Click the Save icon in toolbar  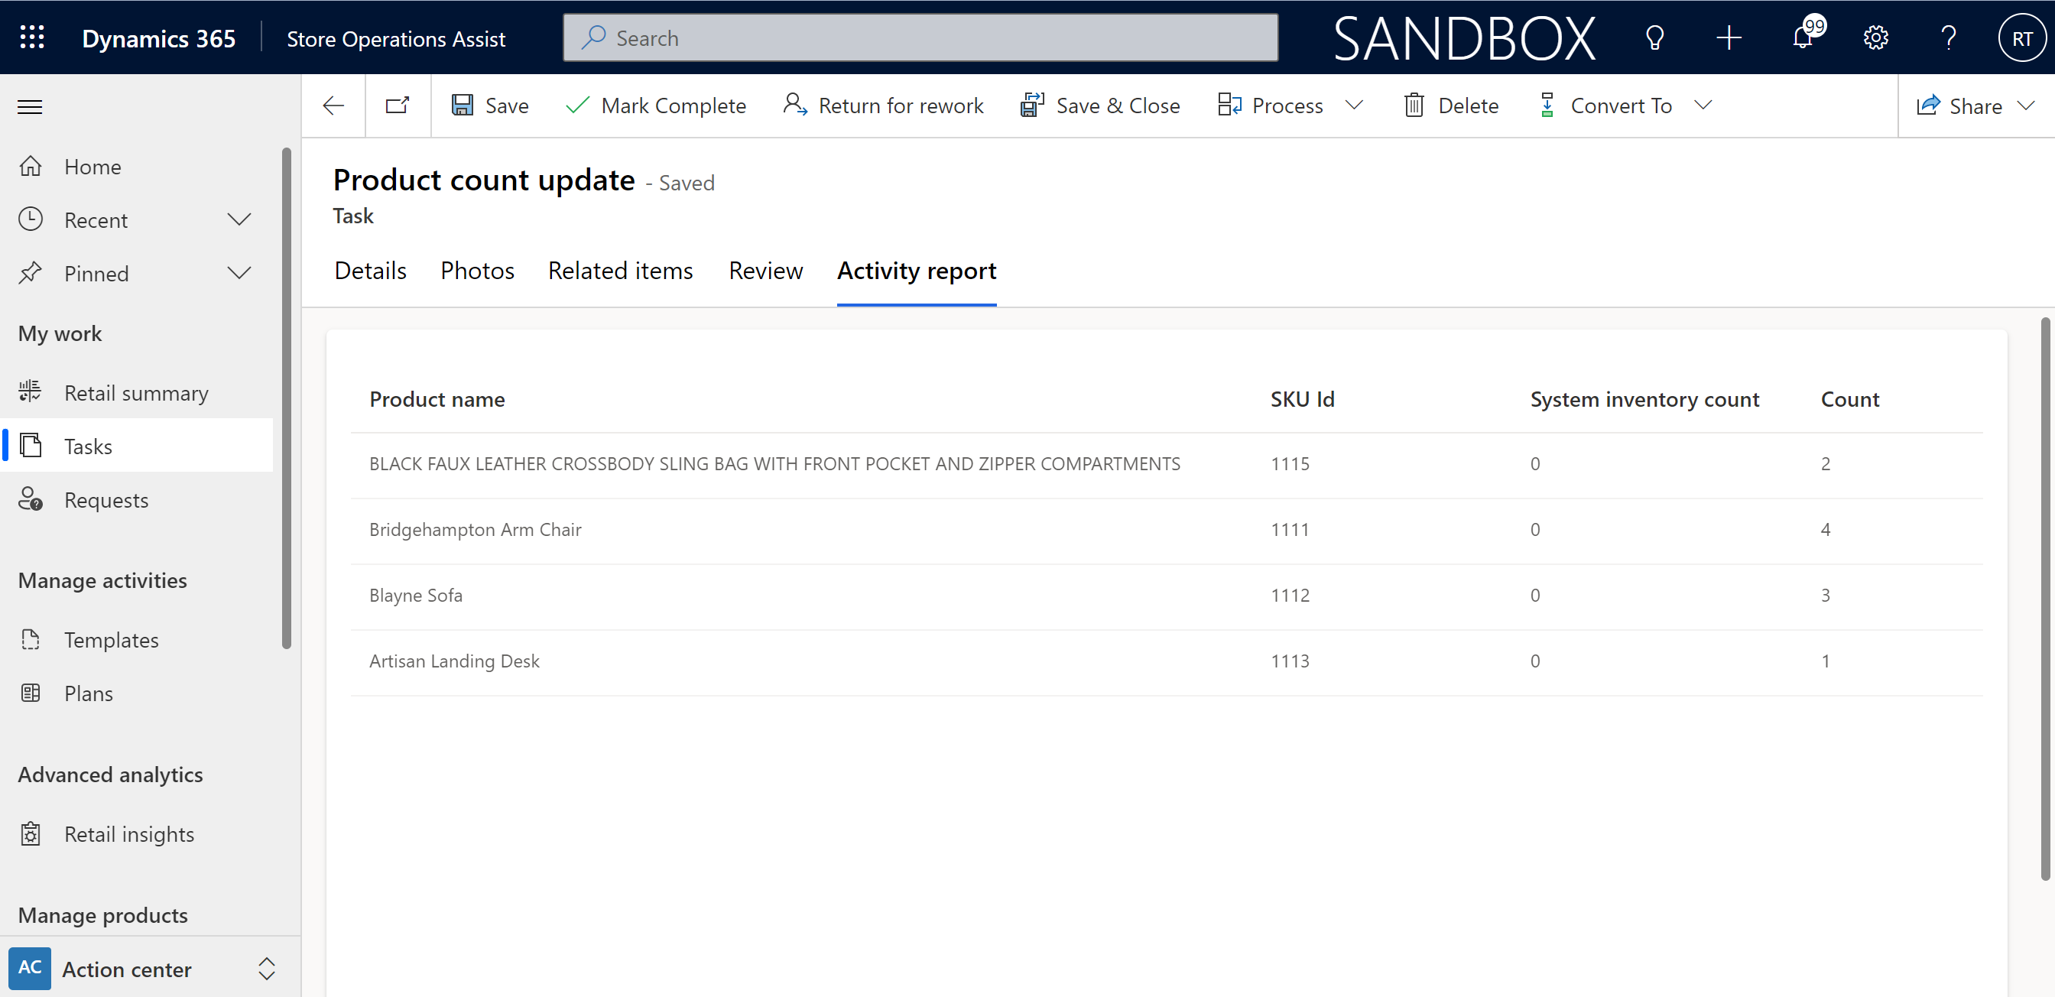(464, 105)
